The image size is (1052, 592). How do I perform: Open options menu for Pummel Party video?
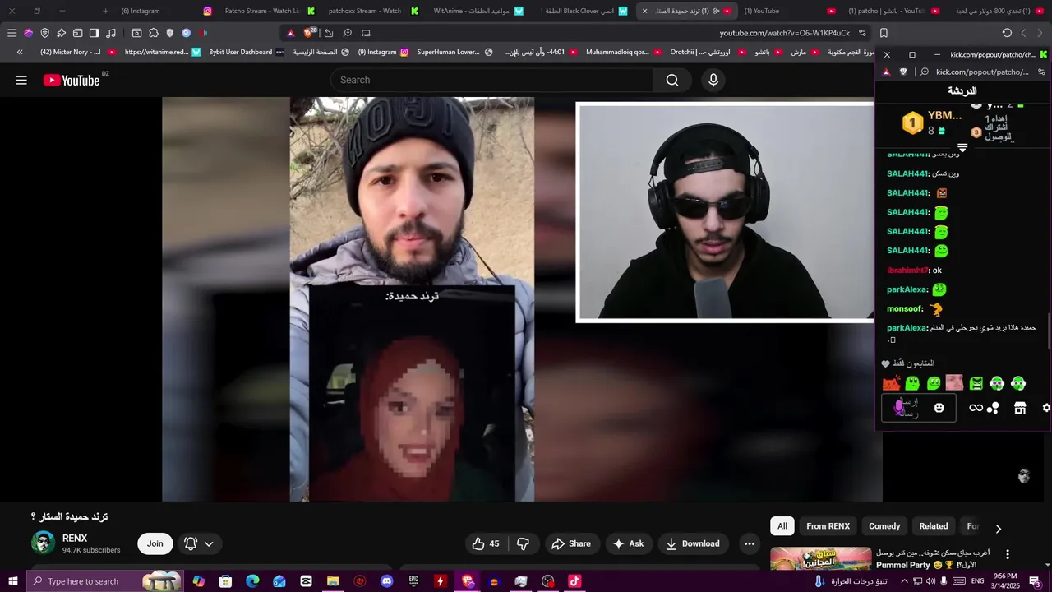tap(1008, 554)
